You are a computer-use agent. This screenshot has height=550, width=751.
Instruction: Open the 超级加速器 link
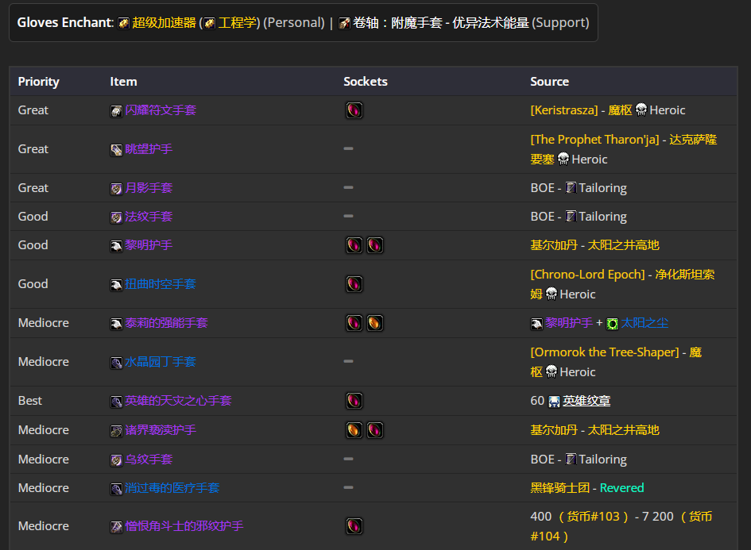(165, 23)
